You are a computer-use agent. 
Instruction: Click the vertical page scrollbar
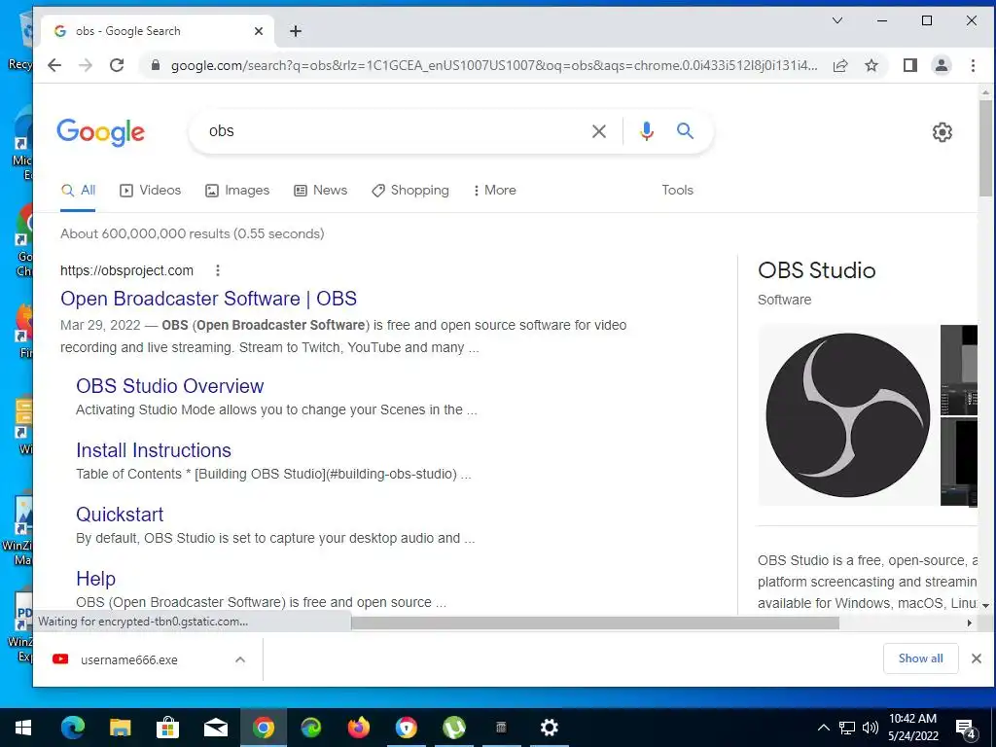[985, 149]
